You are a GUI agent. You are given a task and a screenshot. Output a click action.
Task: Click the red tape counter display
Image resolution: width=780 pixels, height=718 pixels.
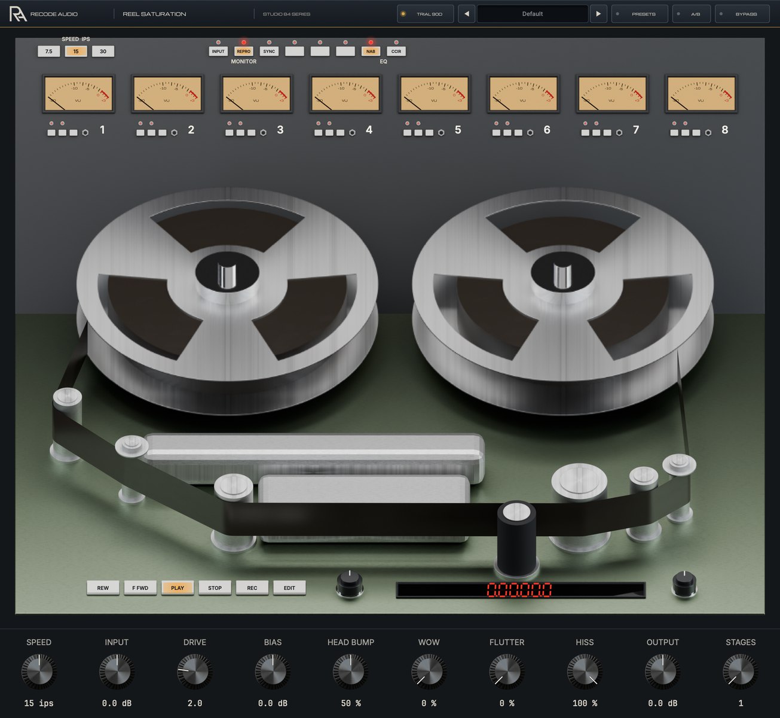click(520, 590)
